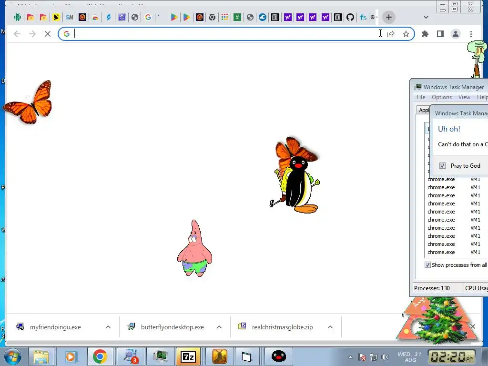Click the network icon in system tray

click(374, 357)
